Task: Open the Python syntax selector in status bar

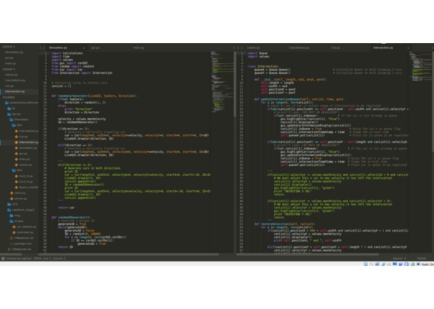Action: (422, 258)
